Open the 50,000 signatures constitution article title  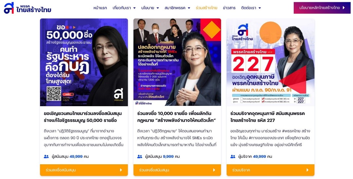pos(83,117)
